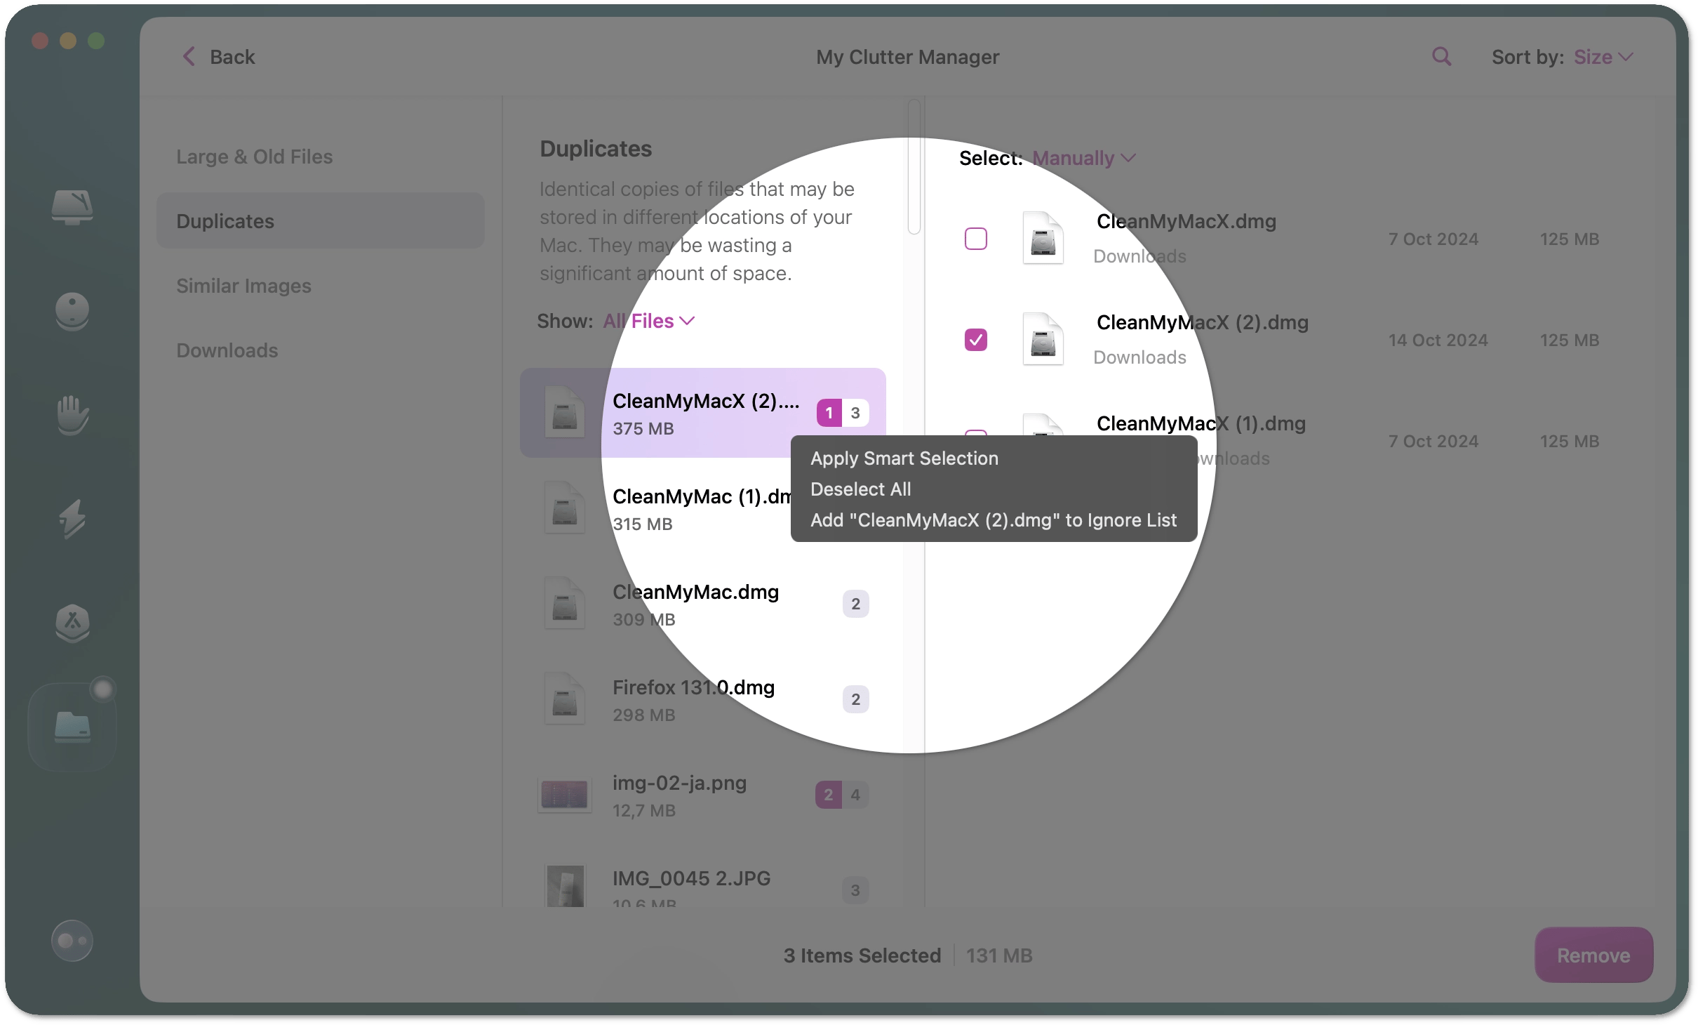
Task: Click the selected count badge on img-02-ja.png
Action: 829,795
